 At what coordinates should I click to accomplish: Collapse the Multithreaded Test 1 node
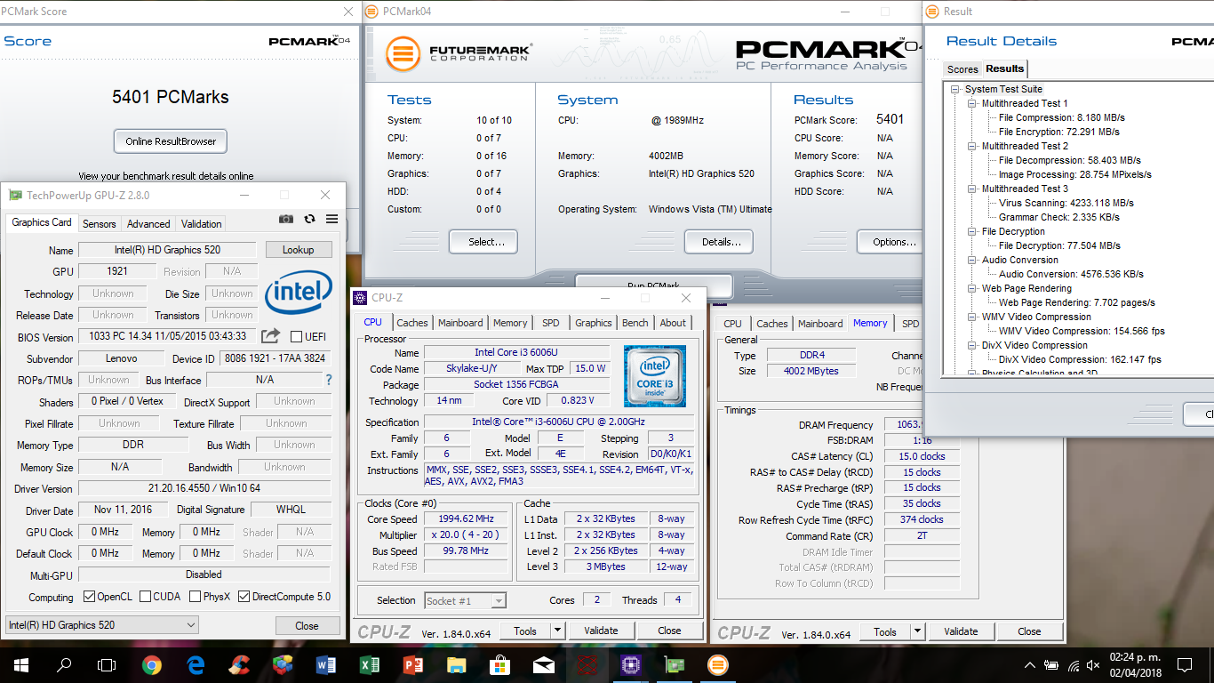coord(973,103)
